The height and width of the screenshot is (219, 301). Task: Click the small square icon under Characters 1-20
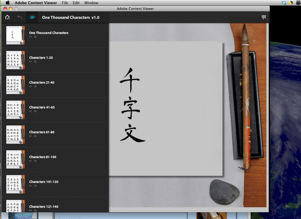pyautogui.click(x=35, y=62)
